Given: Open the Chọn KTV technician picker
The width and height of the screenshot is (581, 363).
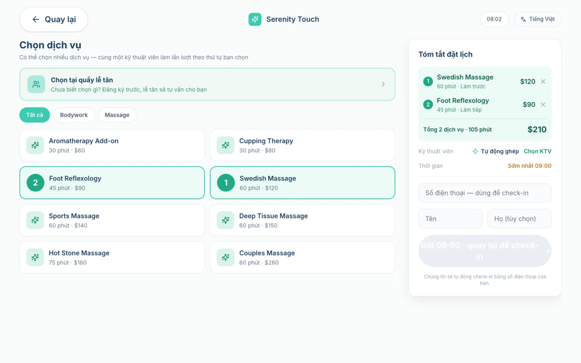Looking at the screenshot, I should click(537, 151).
